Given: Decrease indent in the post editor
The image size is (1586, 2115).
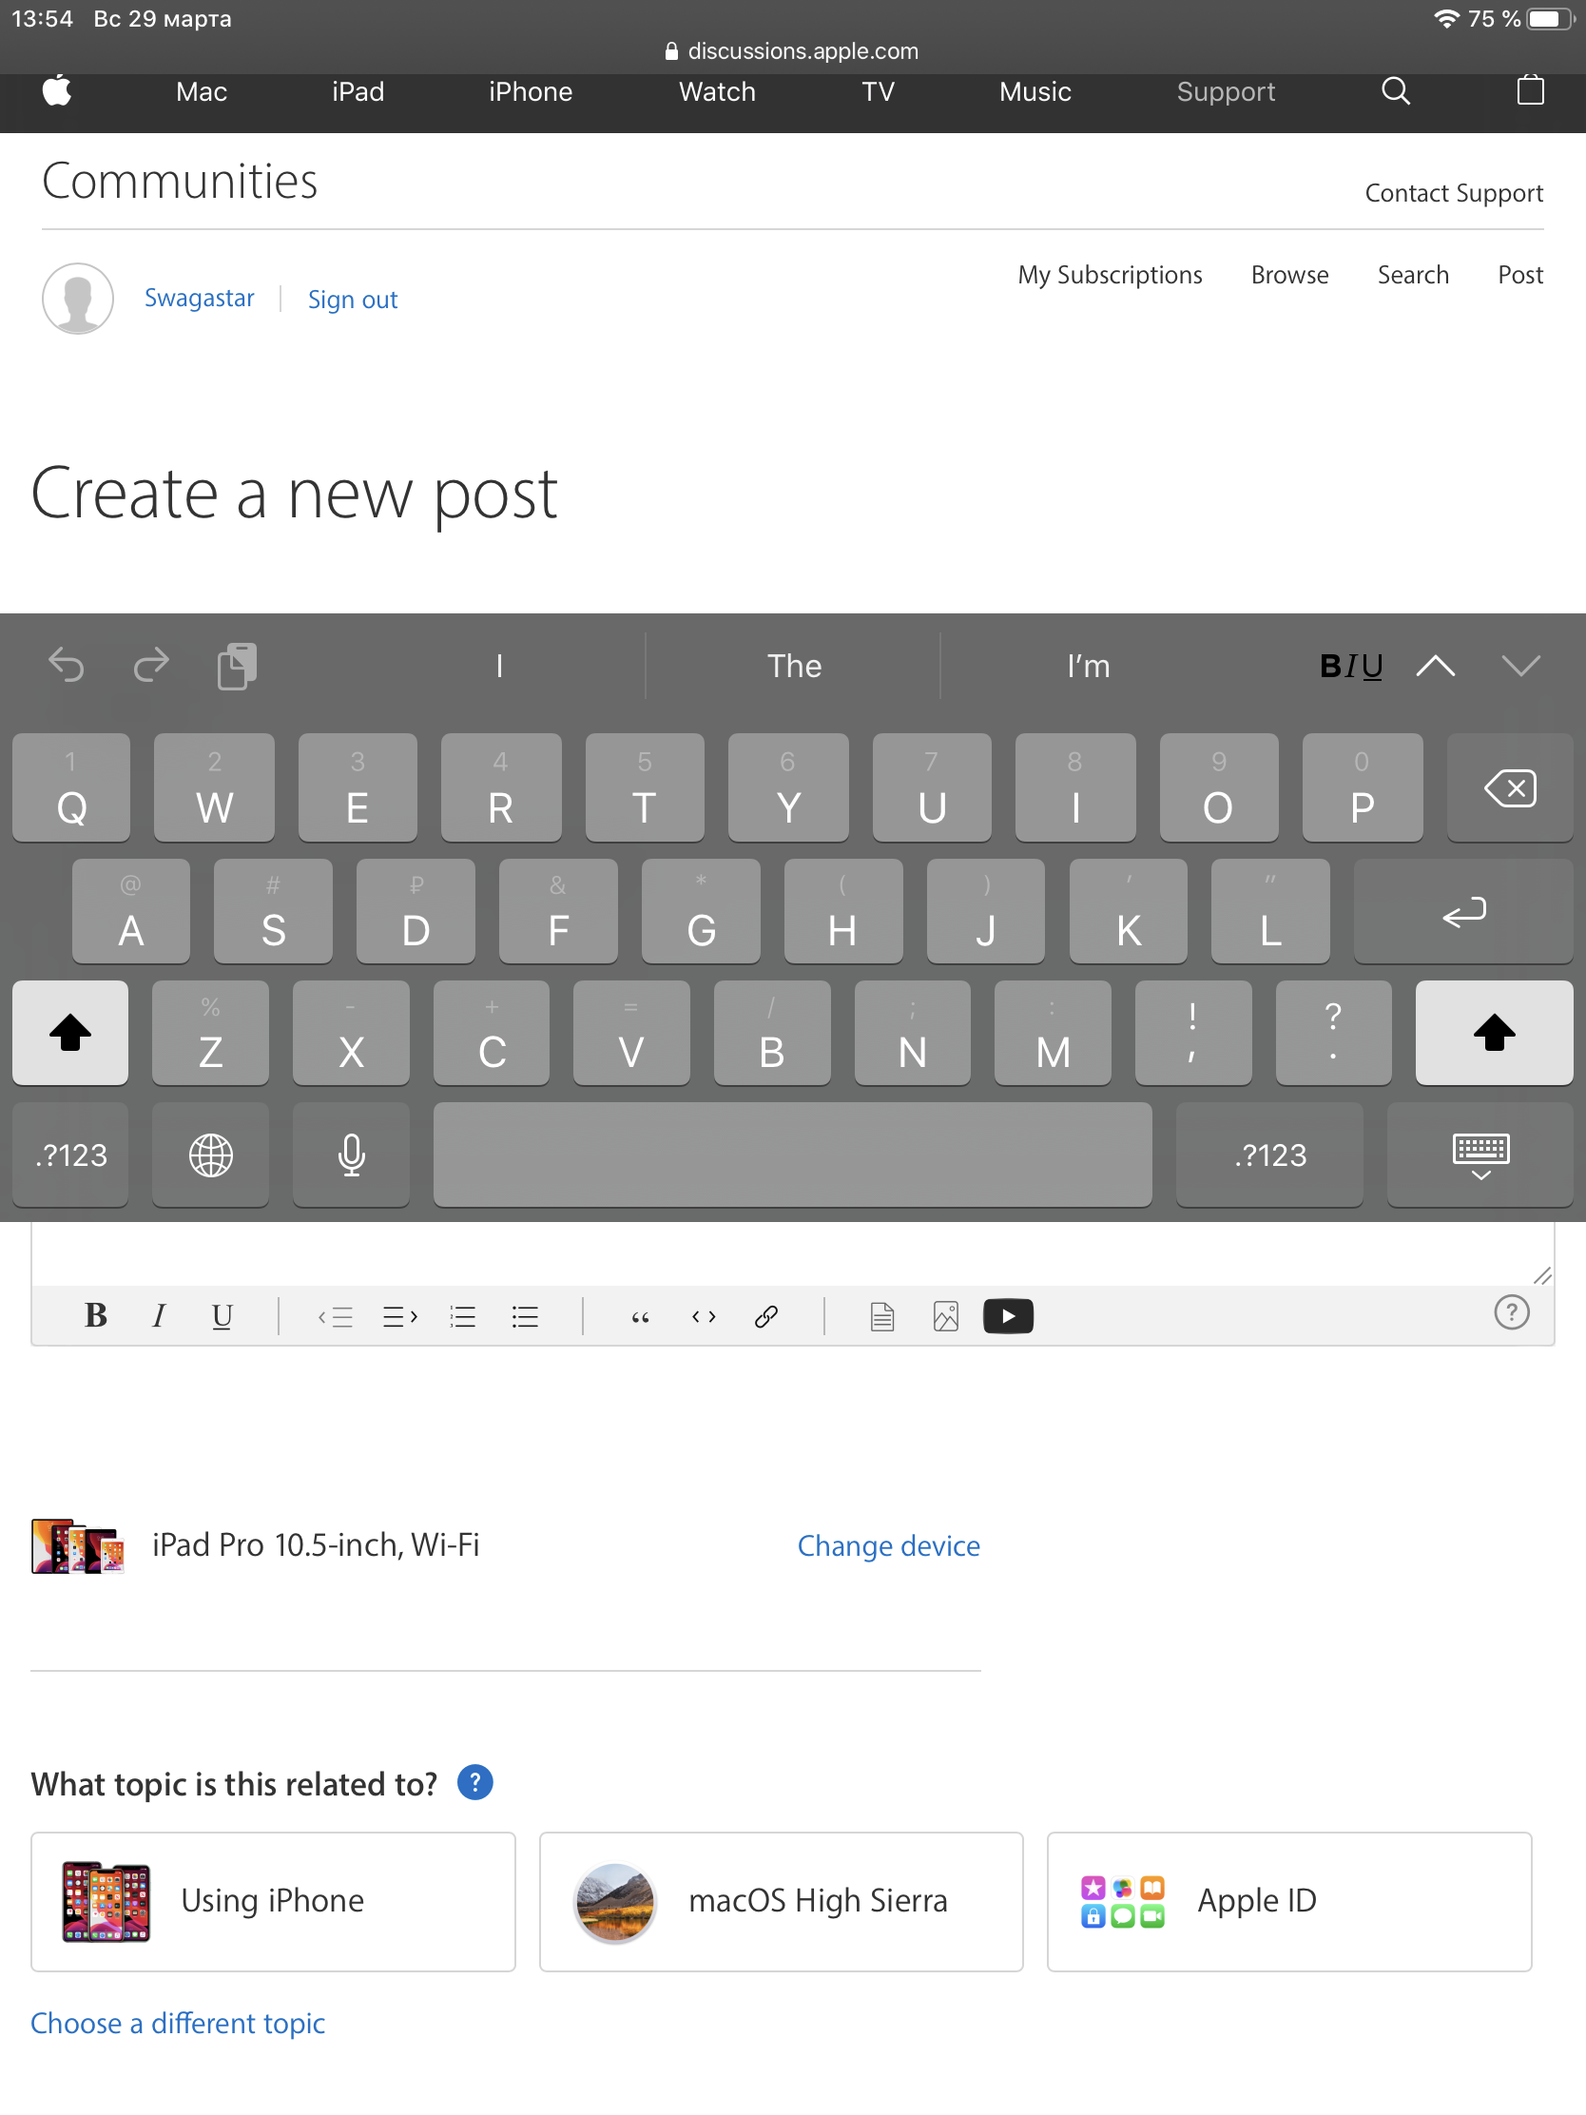Looking at the screenshot, I should 336,1316.
